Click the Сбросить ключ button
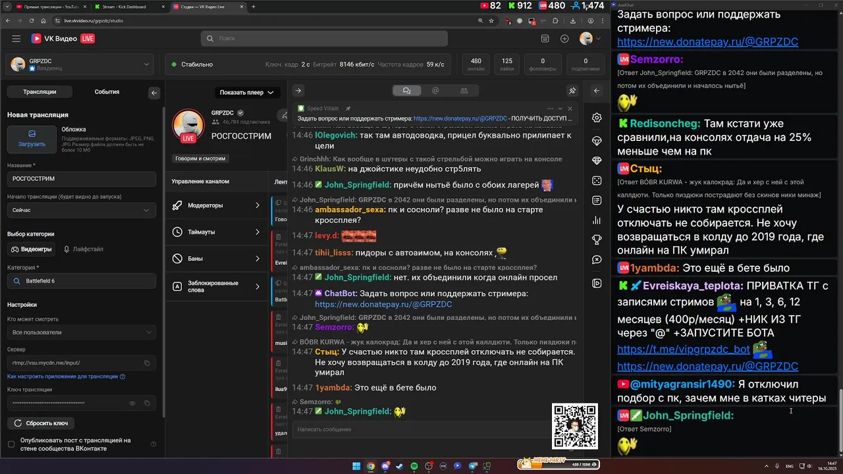 [41, 423]
